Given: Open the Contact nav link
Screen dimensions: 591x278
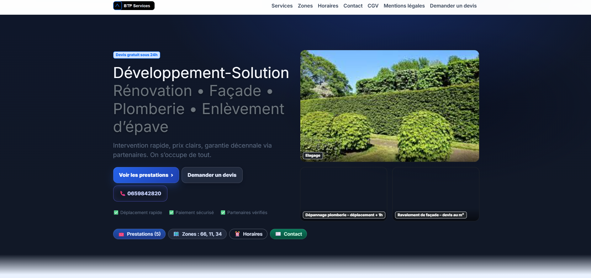Looking at the screenshot, I should coord(353,6).
